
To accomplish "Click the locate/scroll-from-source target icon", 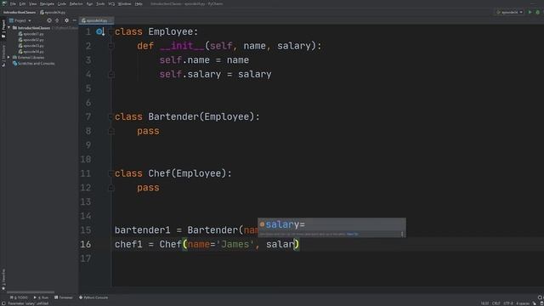I will coord(49,20).
